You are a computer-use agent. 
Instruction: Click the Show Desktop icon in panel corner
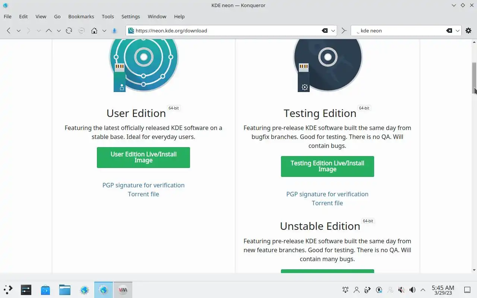coord(467,290)
